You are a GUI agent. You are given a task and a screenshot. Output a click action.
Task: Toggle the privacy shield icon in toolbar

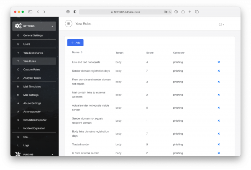tap(75, 12)
